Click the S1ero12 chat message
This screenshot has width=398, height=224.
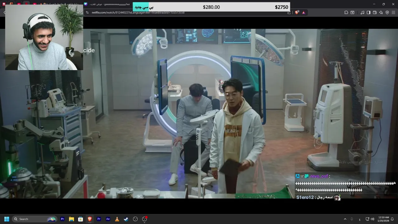318,198
